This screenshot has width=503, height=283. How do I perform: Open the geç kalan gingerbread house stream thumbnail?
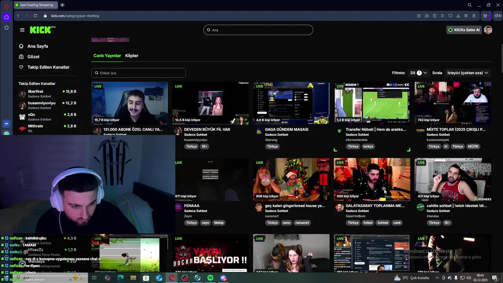[291, 180]
